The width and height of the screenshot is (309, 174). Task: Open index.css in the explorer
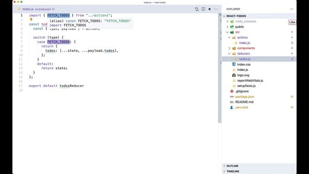(x=244, y=64)
